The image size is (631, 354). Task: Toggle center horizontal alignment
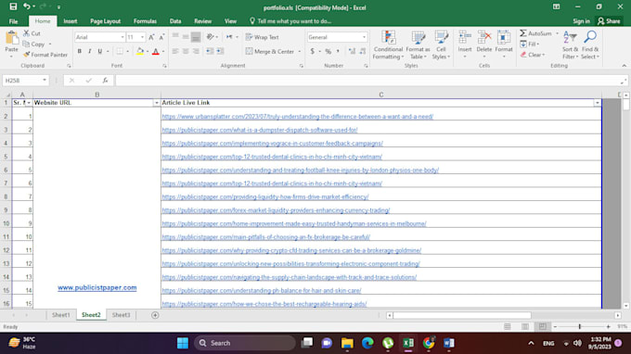pyautogui.click(x=186, y=52)
